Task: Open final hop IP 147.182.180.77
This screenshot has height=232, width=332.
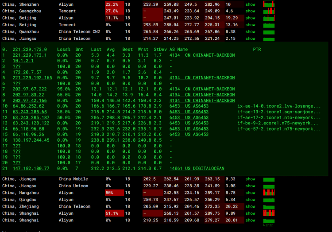Action: [x=31, y=169]
